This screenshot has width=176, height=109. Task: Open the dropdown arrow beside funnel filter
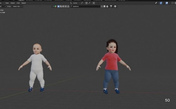click(x=113, y=6)
